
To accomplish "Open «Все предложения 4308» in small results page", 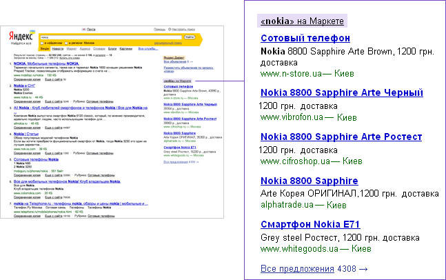I will [181, 162].
